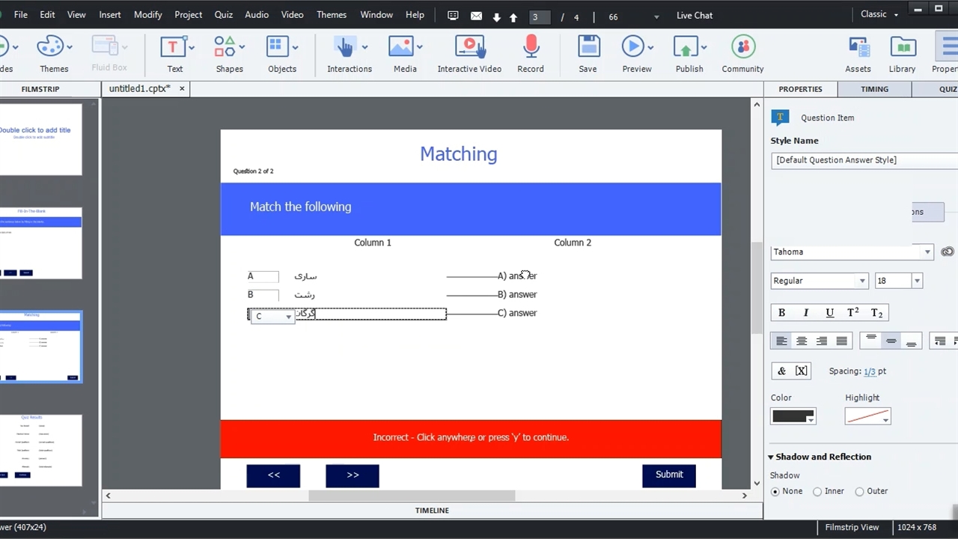Open the Quiz menu
The image size is (958, 539).
pyautogui.click(x=223, y=15)
